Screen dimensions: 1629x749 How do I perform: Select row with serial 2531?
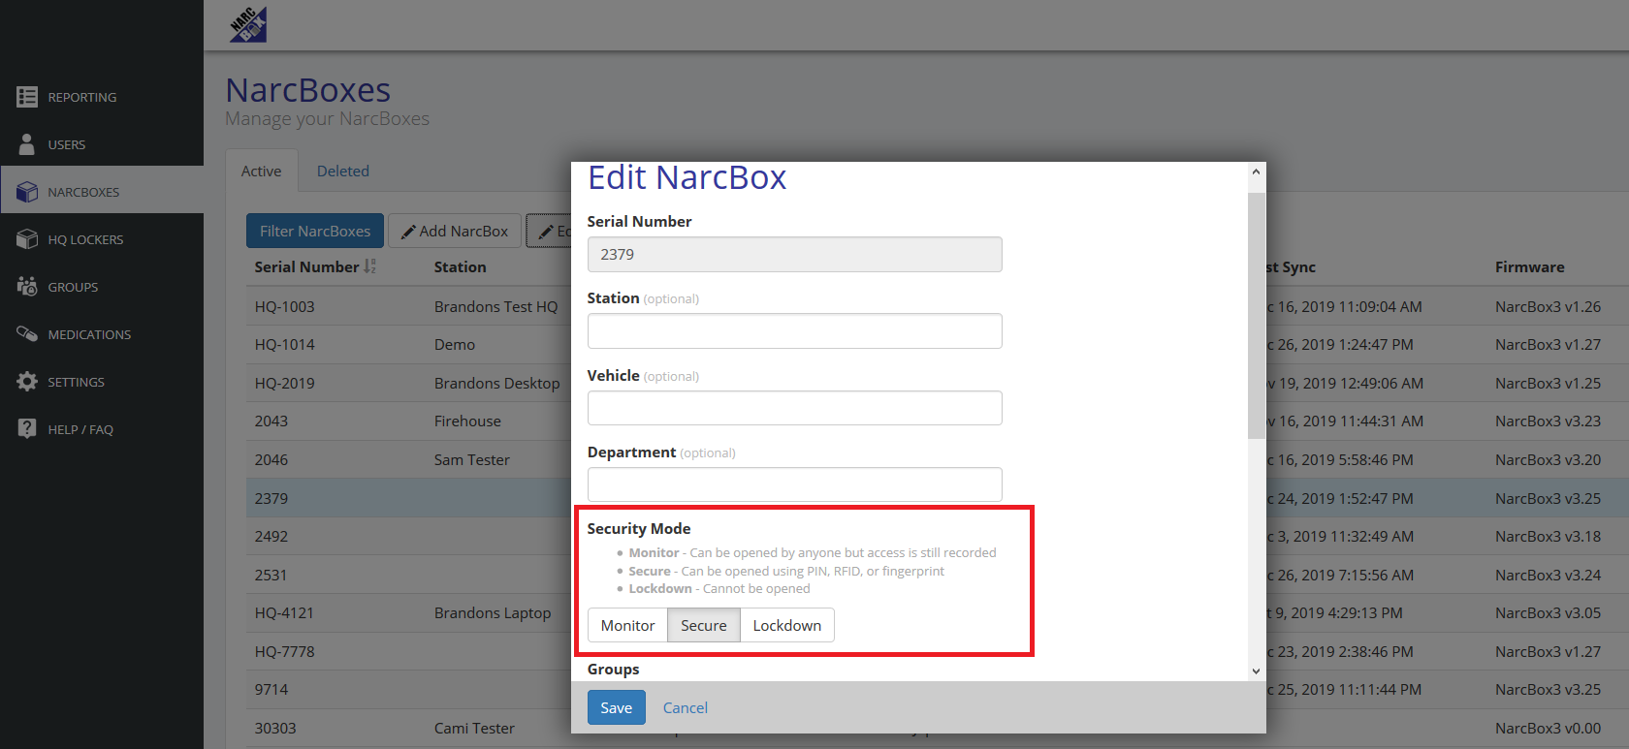[271, 575]
